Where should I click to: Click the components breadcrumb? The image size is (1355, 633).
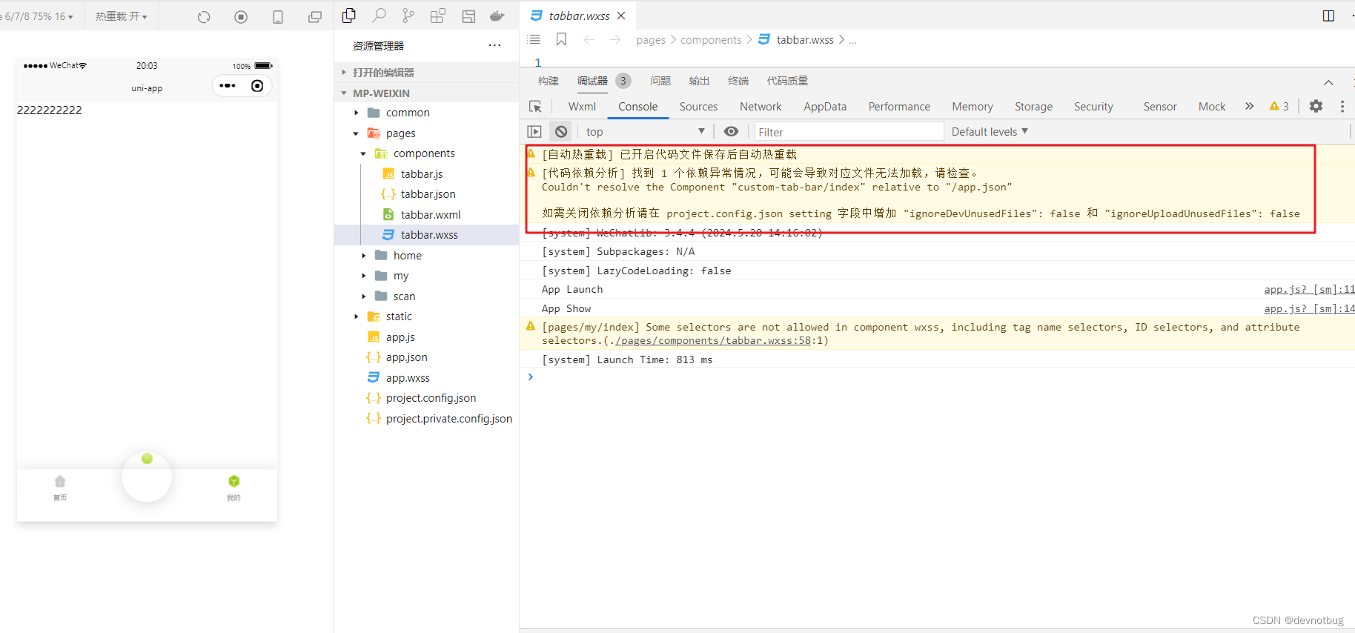click(711, 40)
